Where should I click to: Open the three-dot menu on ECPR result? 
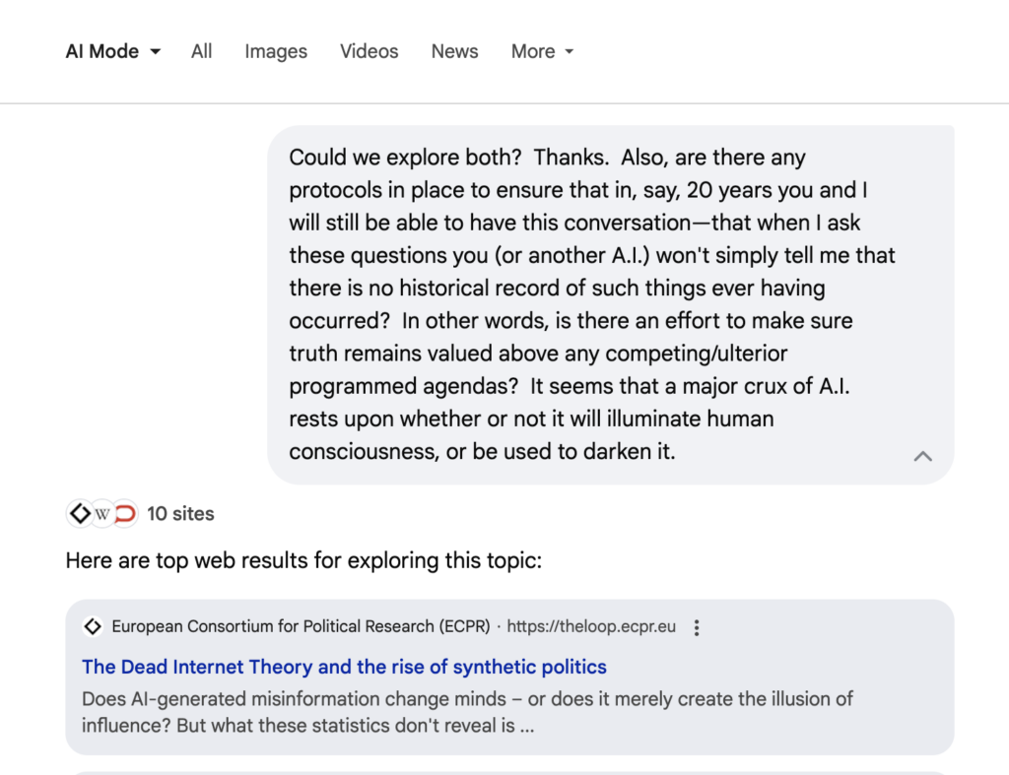(698, 627)
